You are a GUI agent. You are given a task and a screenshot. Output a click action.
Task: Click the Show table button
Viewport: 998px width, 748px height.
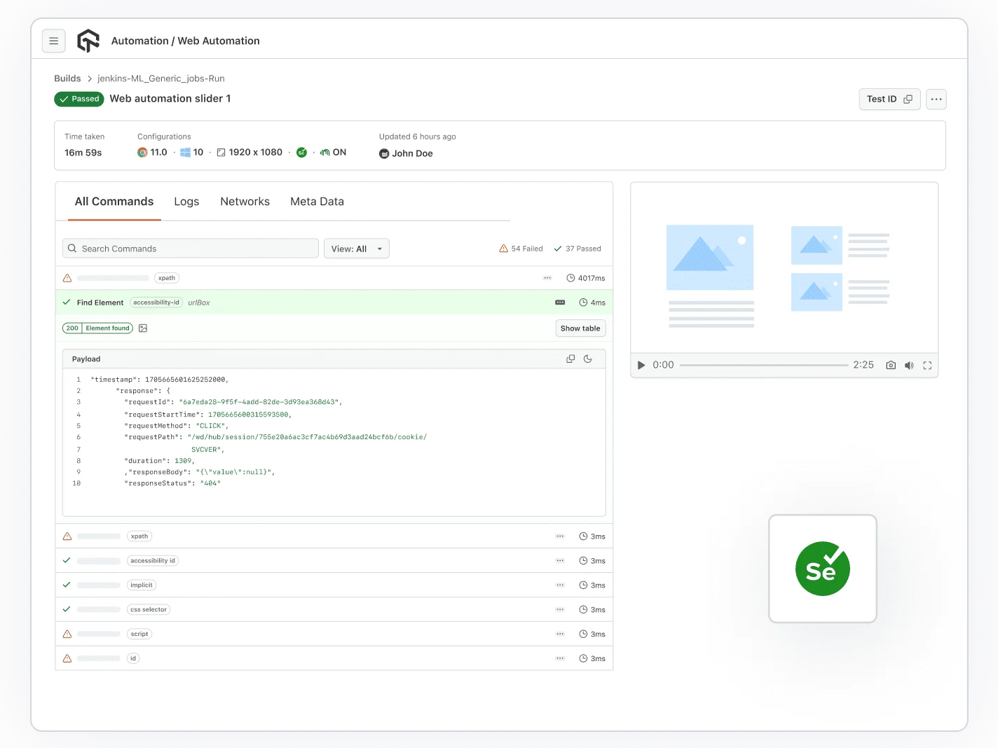[580, 328]
